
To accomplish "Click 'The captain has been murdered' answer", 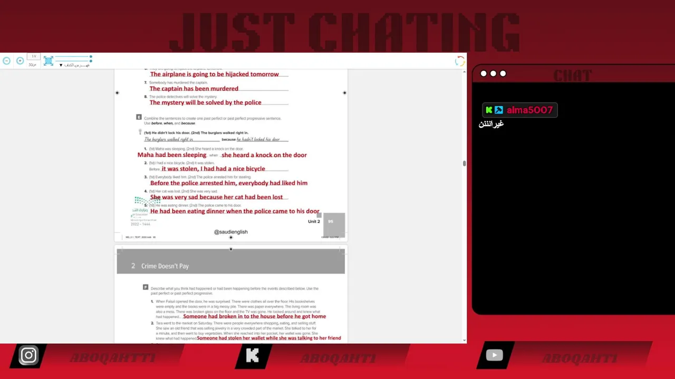I will [x=194, y=88].
